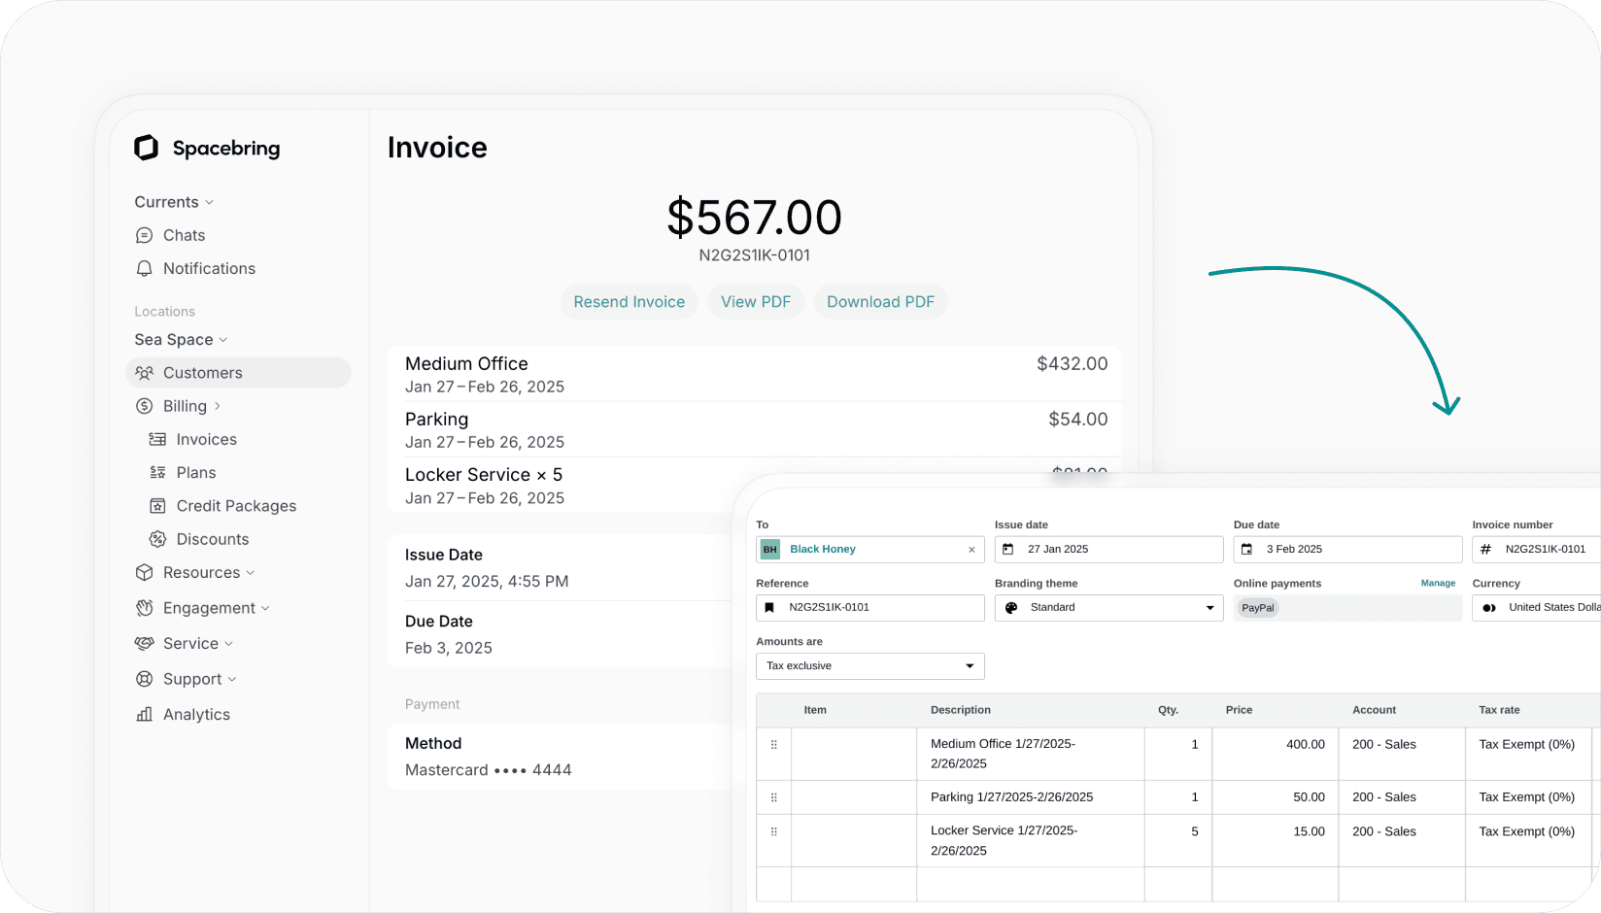Click the Reference bookmark icon
The width and height of the screenshot is (1601, 913).
(x=769, y=608)
